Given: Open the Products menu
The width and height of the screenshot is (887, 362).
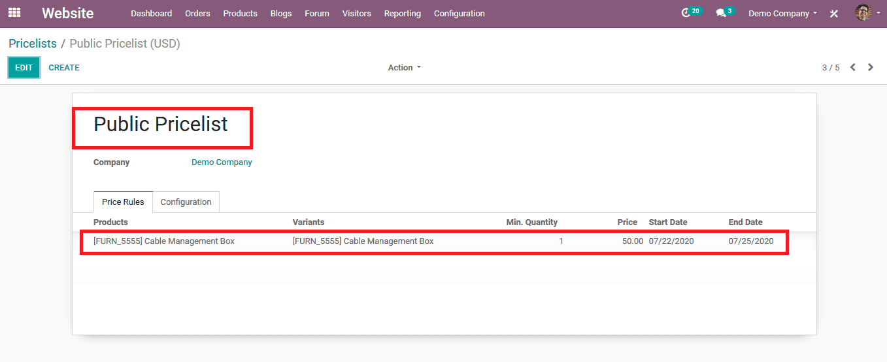Looking at the screenshot, I should (x=240, y=14).
